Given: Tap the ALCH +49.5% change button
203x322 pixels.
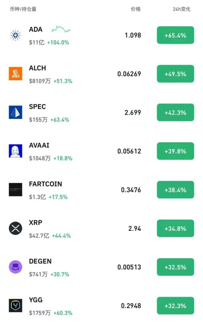Looking at the screenshot, I should (x=176, y=74).
